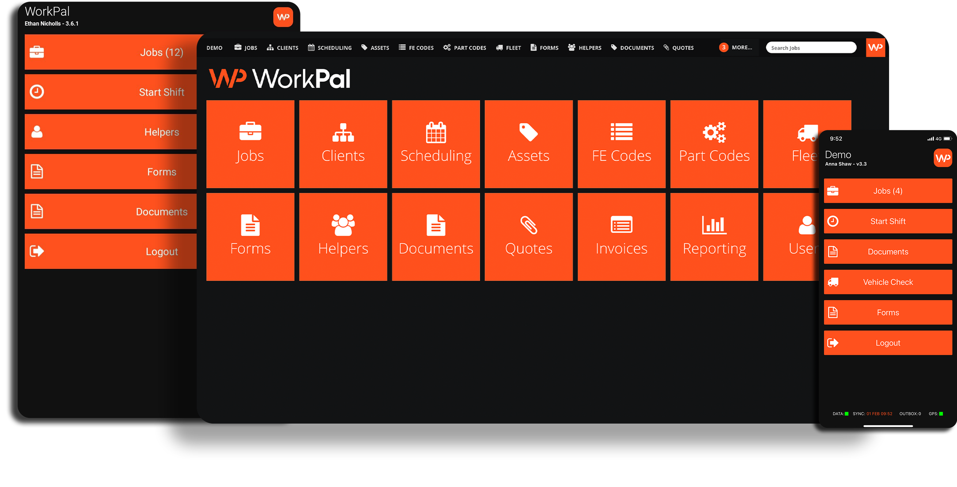This screenshot has width=957, height=487.
Task: Open the Clients tile with hierarchy icon
Action: 343,144
